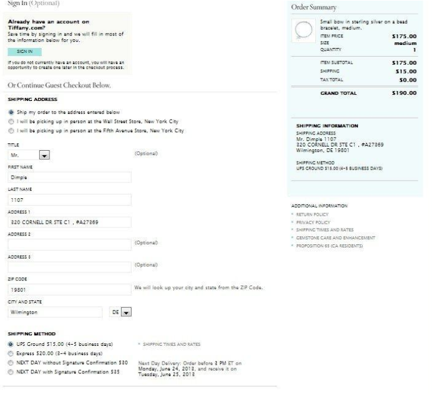Viewport: 432px width, 397px height.
Task: Click the TAX TOTAL $0.00 amount
Action: [408, 80]
